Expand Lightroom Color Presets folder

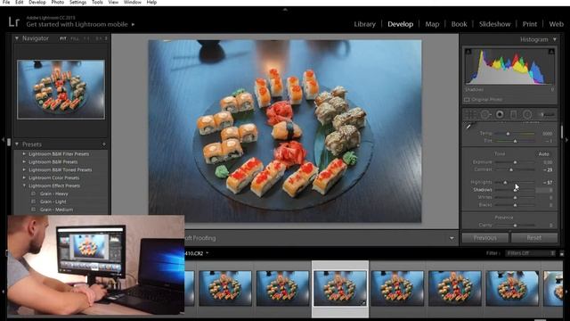[x=24, y=178]
